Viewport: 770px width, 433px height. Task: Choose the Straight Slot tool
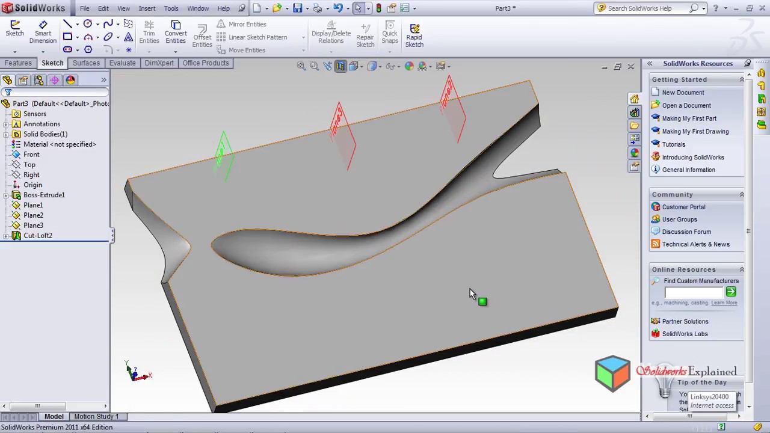tap(67, 50)
